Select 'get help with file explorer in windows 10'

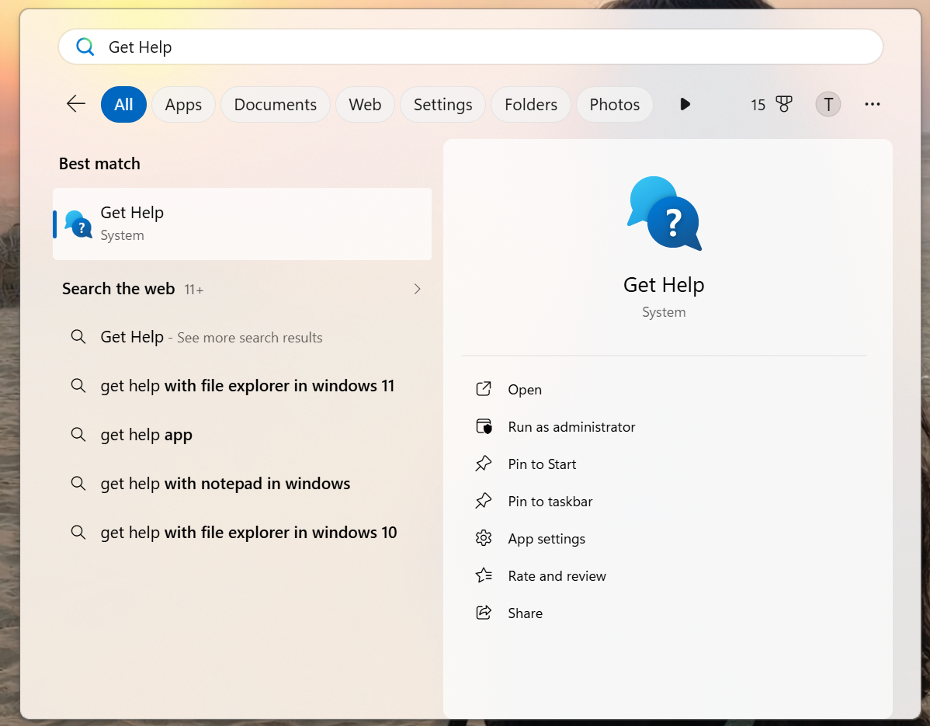click(248, 533)
